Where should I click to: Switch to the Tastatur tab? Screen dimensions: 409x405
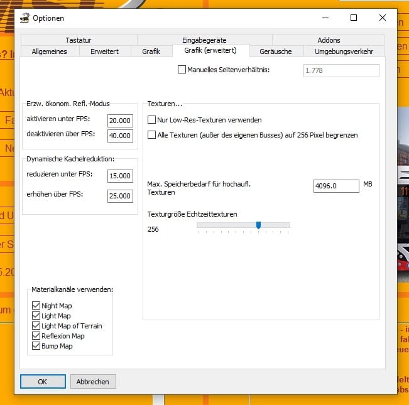pos(79,40)
